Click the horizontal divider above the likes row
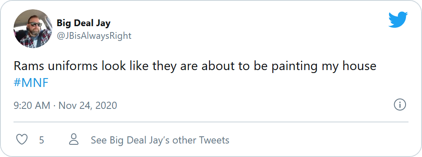The height and width of the screenshot is (157, 422). [x=211, y=122]
